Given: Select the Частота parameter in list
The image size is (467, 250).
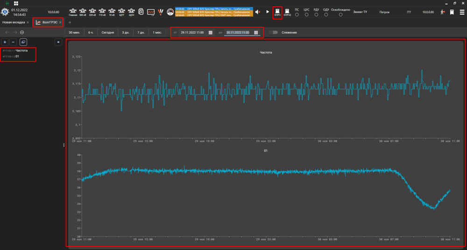Looking at the screenshot, I should (21, 50).
